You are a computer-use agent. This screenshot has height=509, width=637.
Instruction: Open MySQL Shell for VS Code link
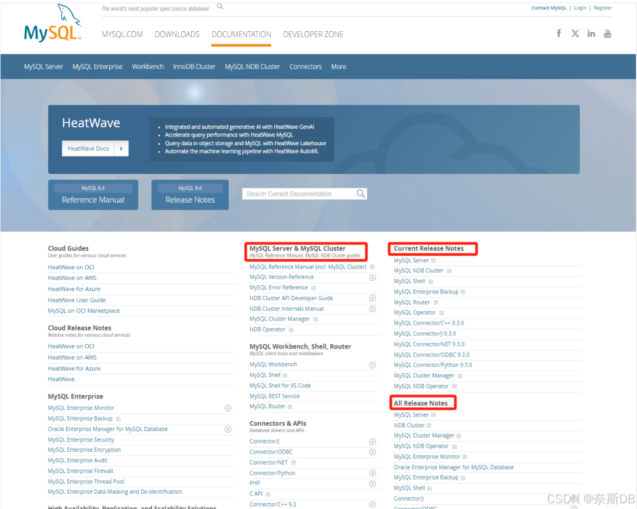pos(280,386)
